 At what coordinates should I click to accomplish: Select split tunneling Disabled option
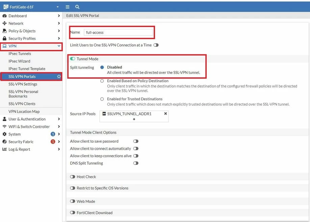pyautogui.click(x=102, y=67)
